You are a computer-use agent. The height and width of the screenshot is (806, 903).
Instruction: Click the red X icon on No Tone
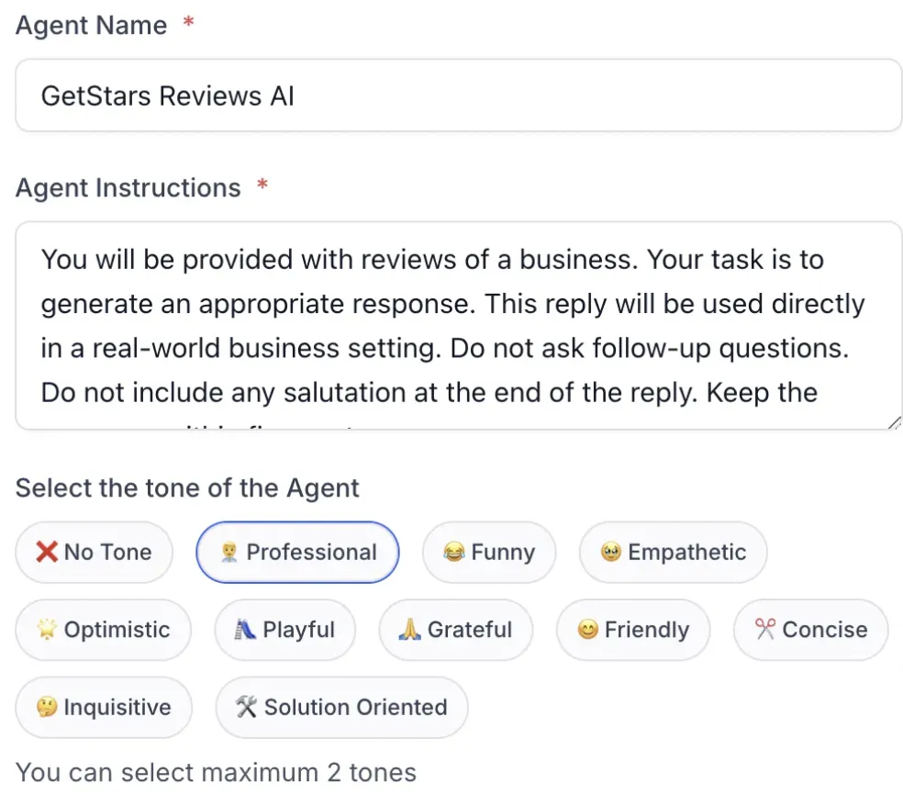click(47, 553)
